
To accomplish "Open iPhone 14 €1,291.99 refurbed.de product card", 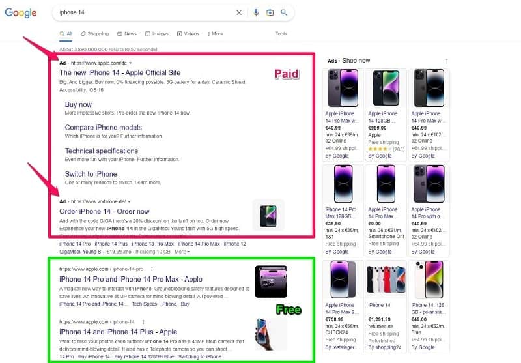I will 386,306.
